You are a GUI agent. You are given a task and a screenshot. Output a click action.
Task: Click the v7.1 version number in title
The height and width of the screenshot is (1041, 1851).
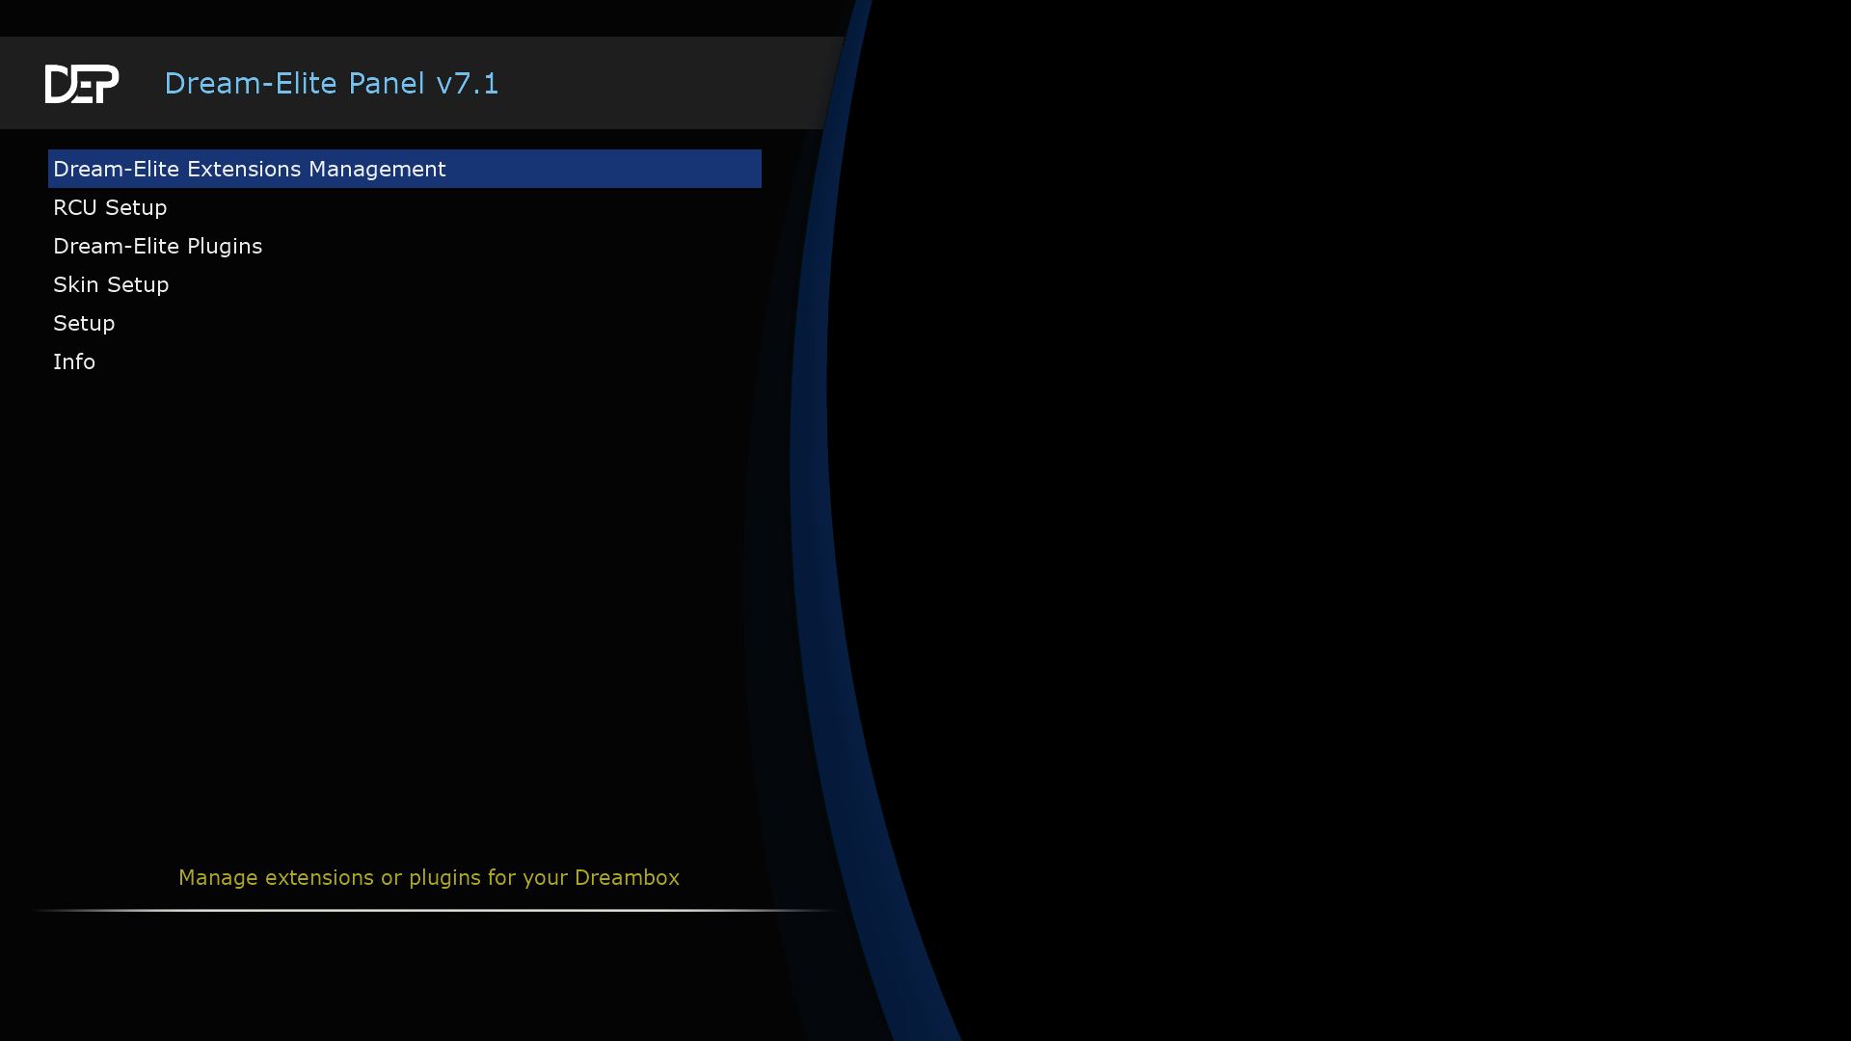468,84
